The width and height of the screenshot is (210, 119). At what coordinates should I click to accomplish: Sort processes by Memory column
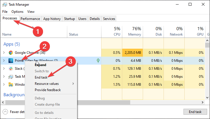point(134,31)
